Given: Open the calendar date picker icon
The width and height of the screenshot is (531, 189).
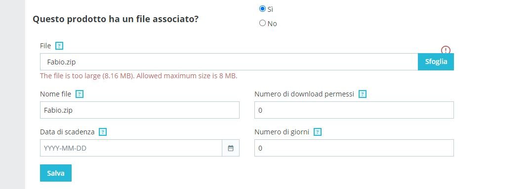Looking at the screenshot, I should [x=231, y=148].
